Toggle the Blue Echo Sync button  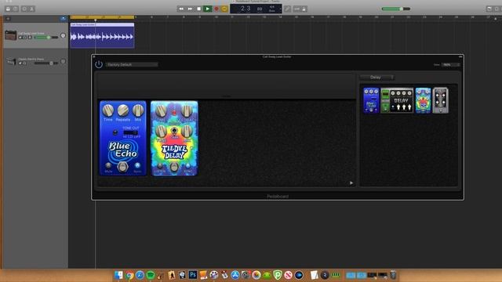click(x=137, y=165)
